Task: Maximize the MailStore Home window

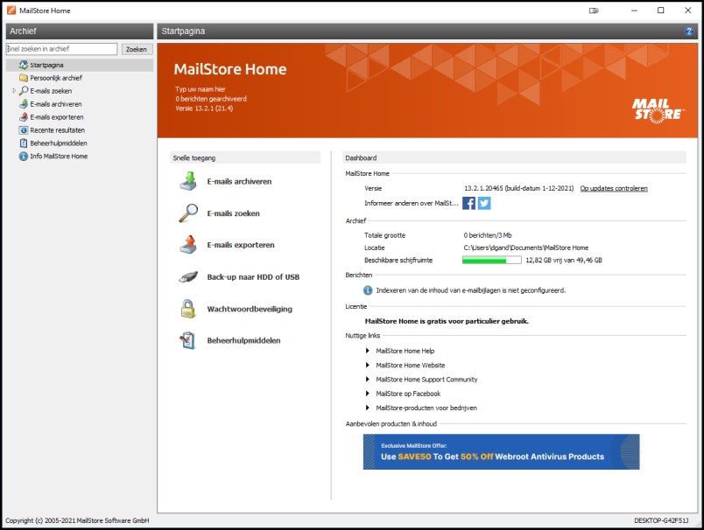Action: [660, 10]
